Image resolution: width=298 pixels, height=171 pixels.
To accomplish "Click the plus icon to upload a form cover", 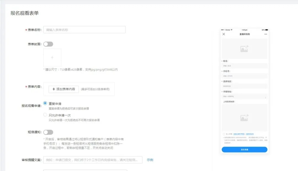I will pyautogui.click(x=52, y=57).
